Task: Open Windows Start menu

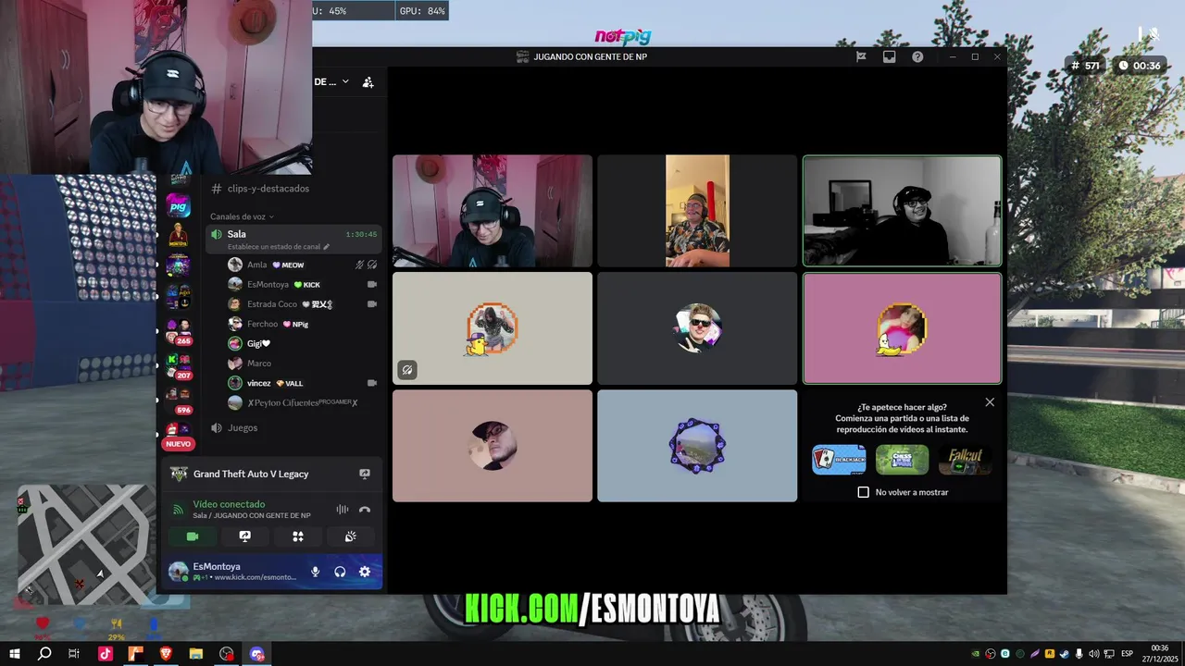Action: (x=14, y=654)
